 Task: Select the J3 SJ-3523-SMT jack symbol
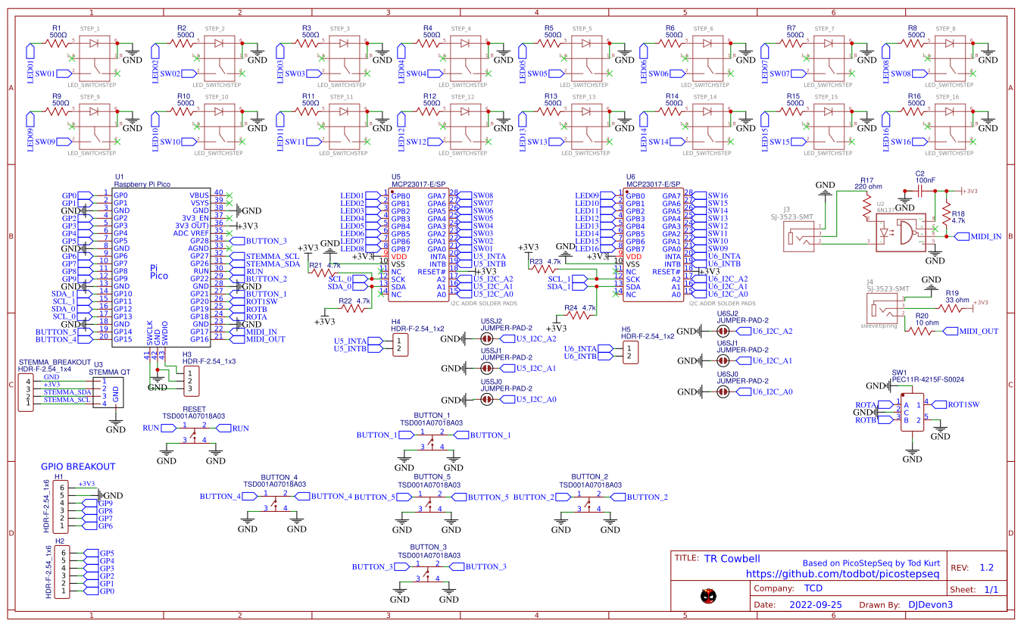(x=800, y=236)
